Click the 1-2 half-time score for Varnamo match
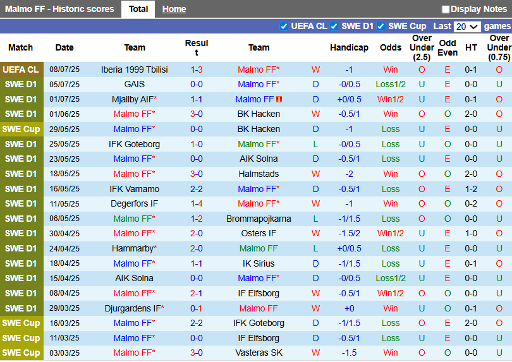 471,189
